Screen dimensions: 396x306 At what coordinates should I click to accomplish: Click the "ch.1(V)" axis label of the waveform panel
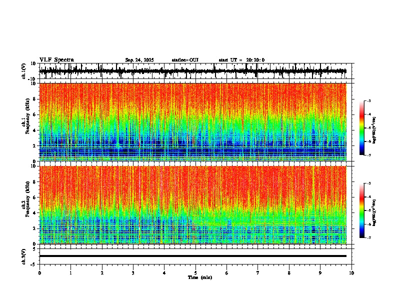[x=24, y=71]
